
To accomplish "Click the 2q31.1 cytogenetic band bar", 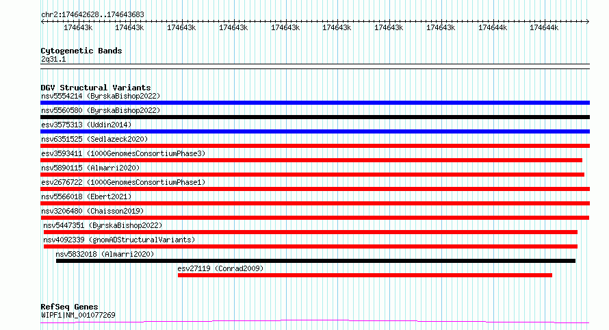I will pos(315,66).
